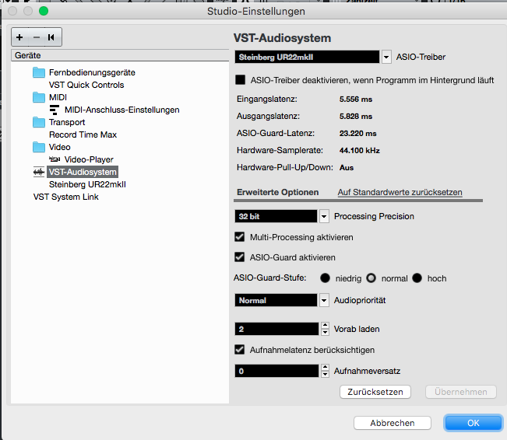Click the Aufnahmeversatz value field
This screenshot has height=440, width=507.
point(276,371)
